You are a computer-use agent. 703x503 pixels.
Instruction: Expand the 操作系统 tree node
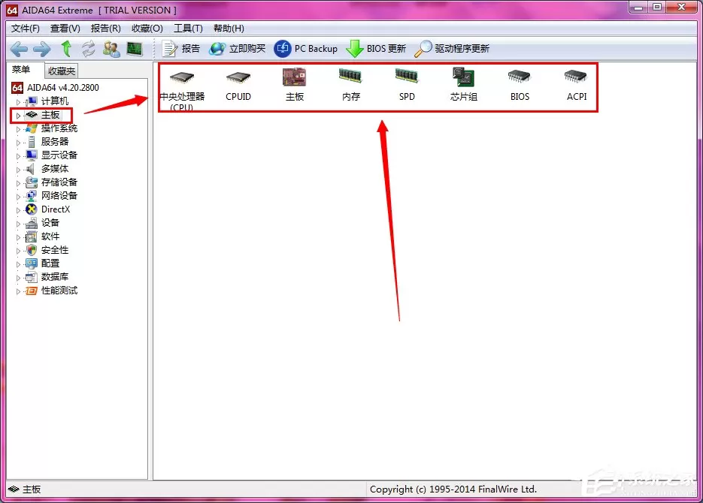click(18, 129)
